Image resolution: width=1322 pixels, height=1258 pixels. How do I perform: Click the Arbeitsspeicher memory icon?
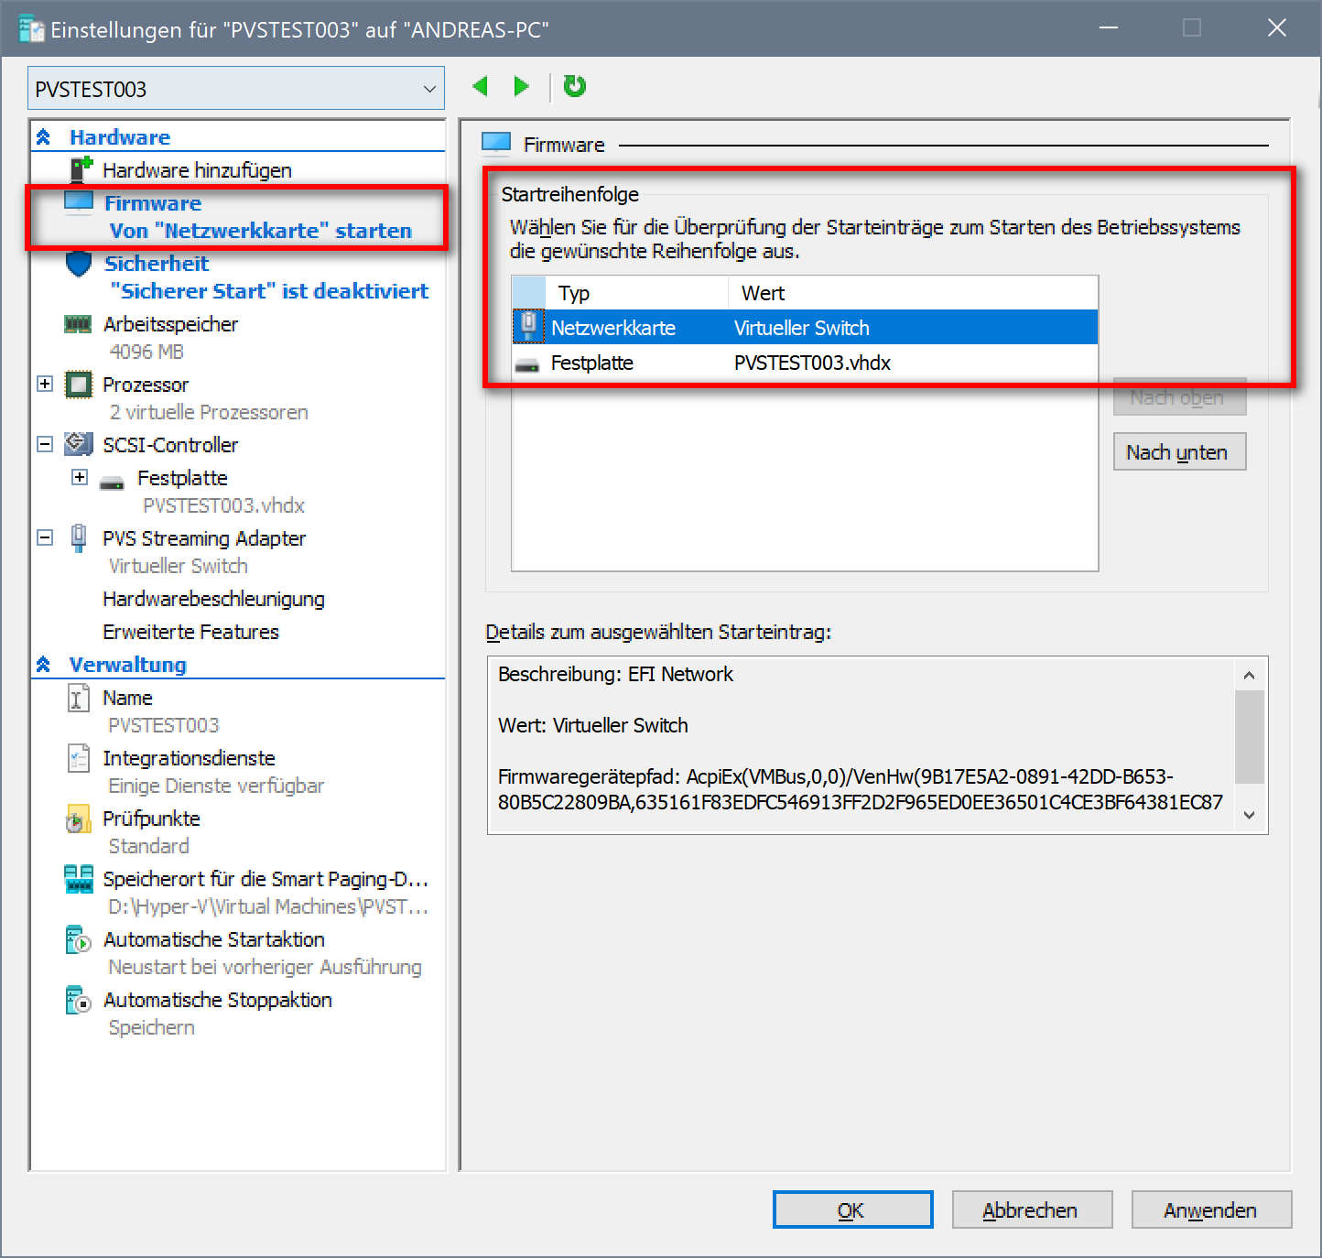click(78, 324)
